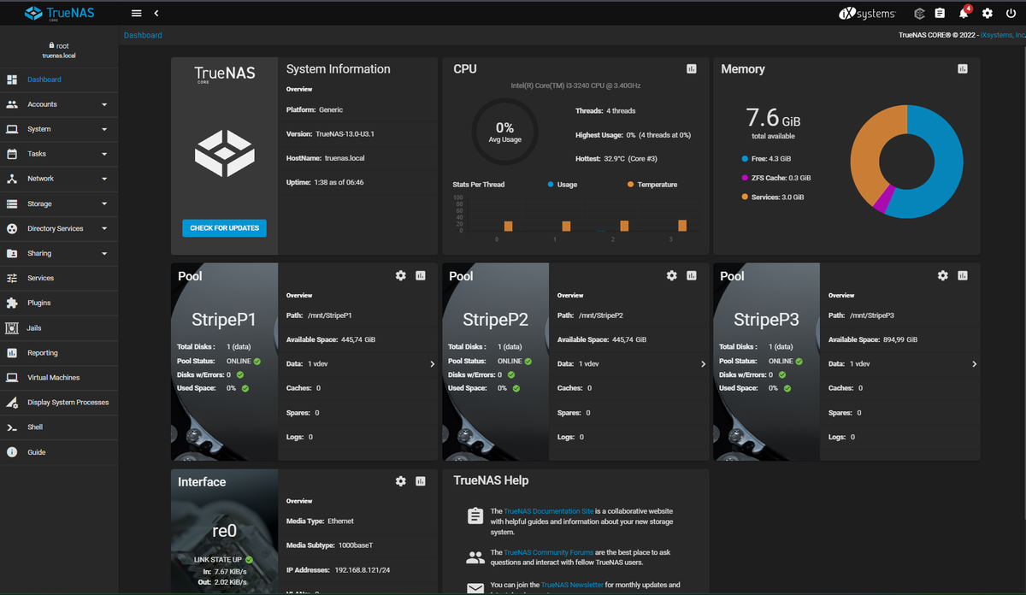Click the root user label in sidebar
This screenshot has width=1026, height=595.
pos(59,45)
